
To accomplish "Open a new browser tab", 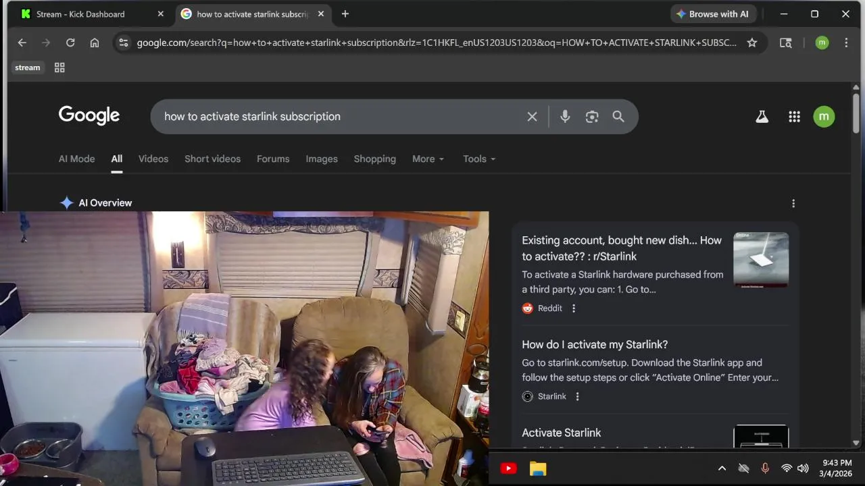I will (345, 14).
